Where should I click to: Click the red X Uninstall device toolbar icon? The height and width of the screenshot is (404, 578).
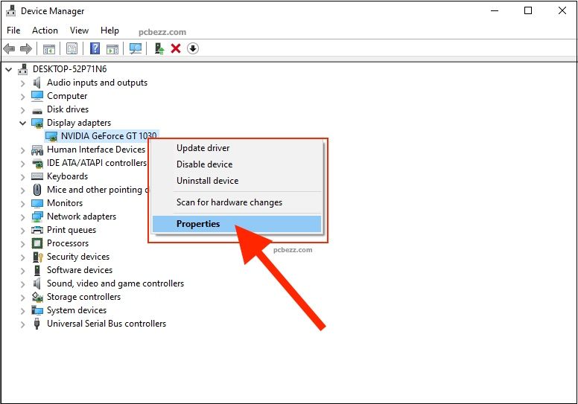point(176,48)
